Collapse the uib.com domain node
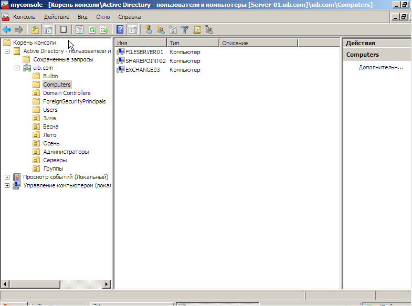 [17, 68]
